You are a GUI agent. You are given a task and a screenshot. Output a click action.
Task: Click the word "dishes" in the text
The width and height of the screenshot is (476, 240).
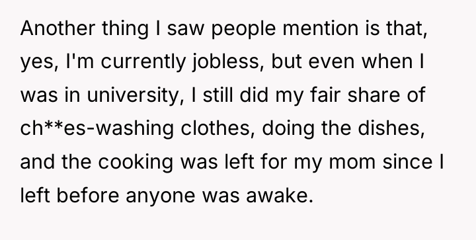[391, 128]
